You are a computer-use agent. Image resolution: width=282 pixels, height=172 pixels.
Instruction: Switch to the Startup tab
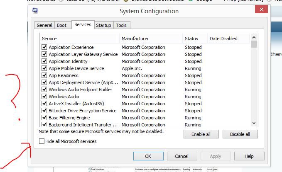tap(103, 25)
